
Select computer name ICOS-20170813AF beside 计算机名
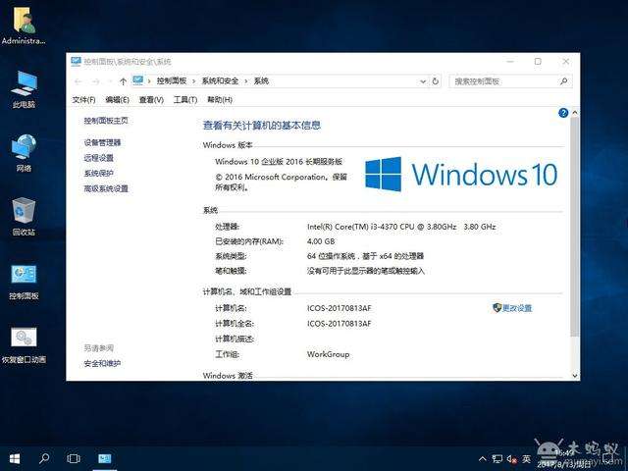click(340, 308)
